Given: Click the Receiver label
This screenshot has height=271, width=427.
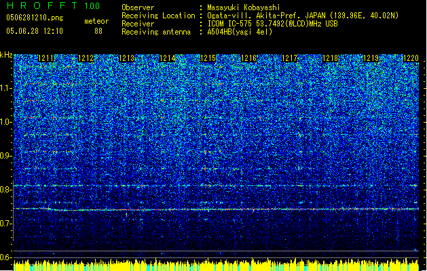Looking at the screenshot, I should pos(138,24).
